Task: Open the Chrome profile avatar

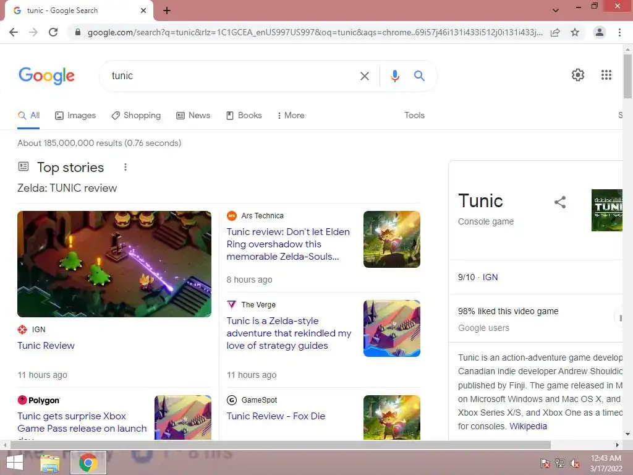Action: (x=600, y=32)
